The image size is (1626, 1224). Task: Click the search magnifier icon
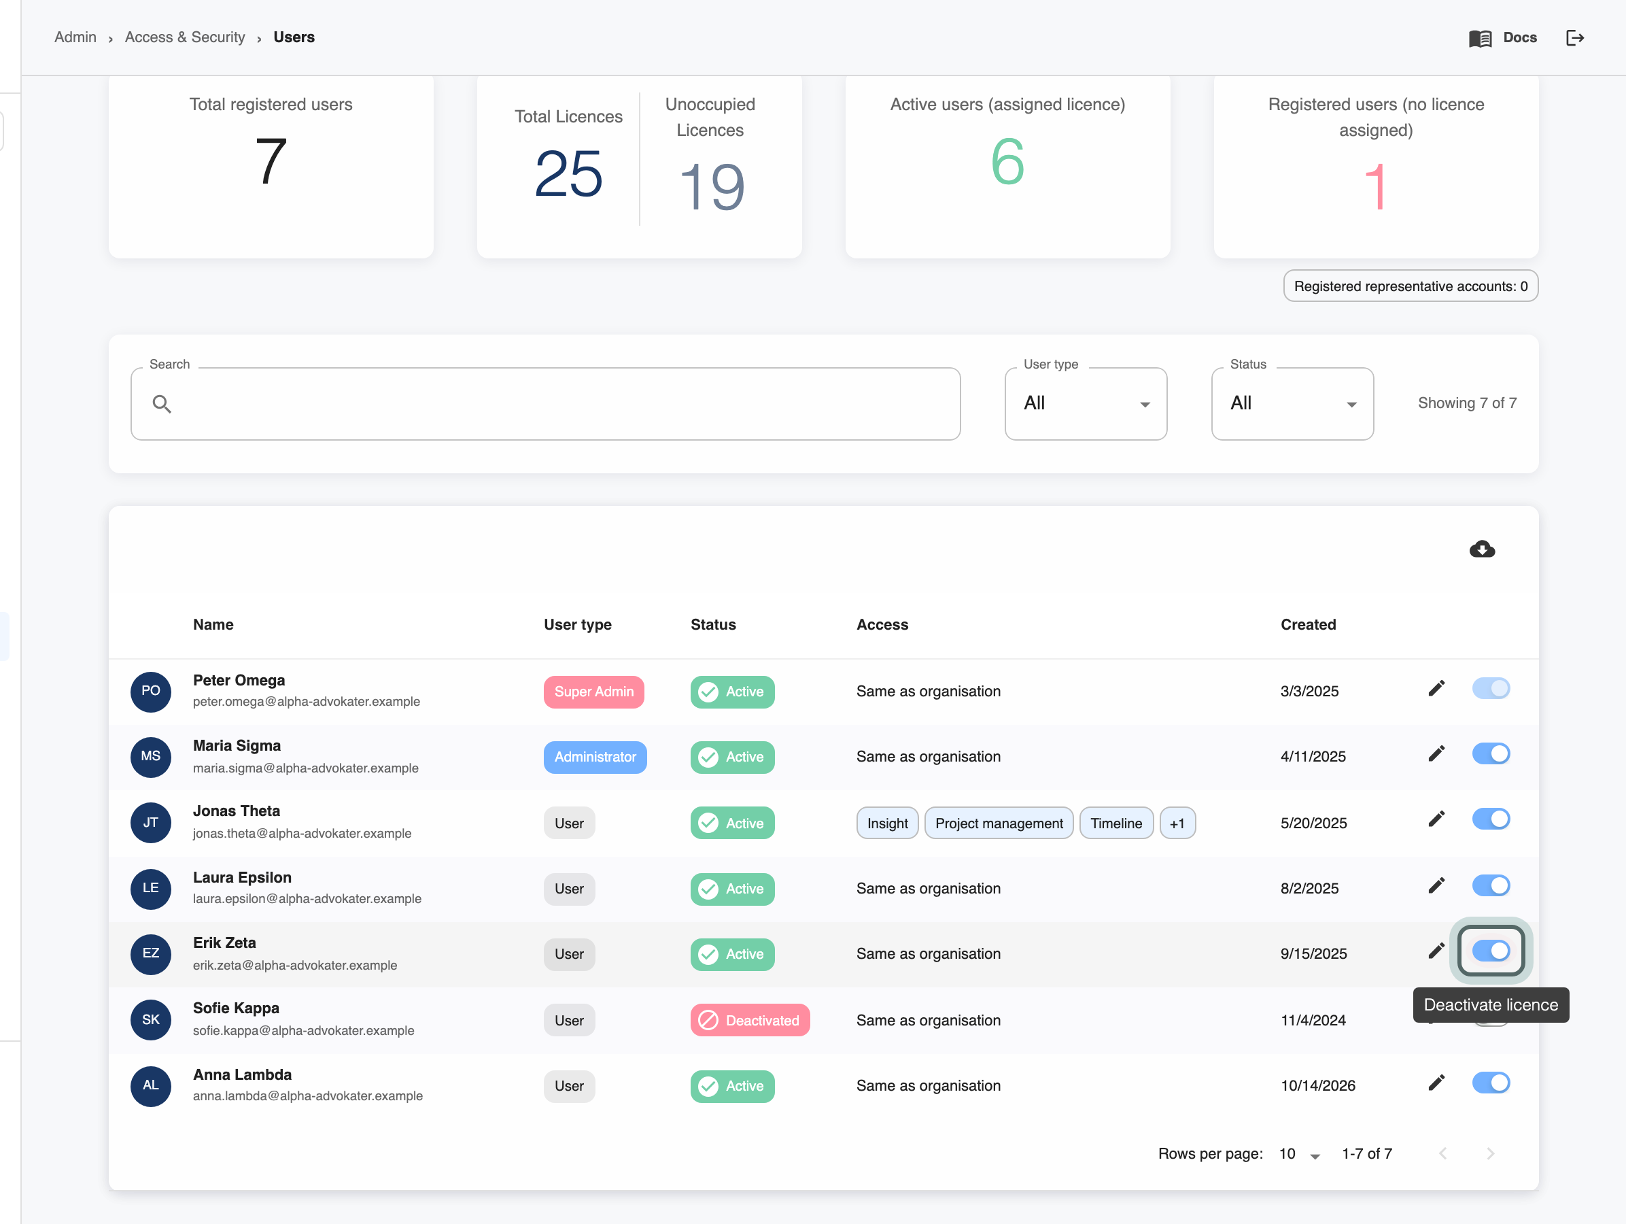click(162, 404)
